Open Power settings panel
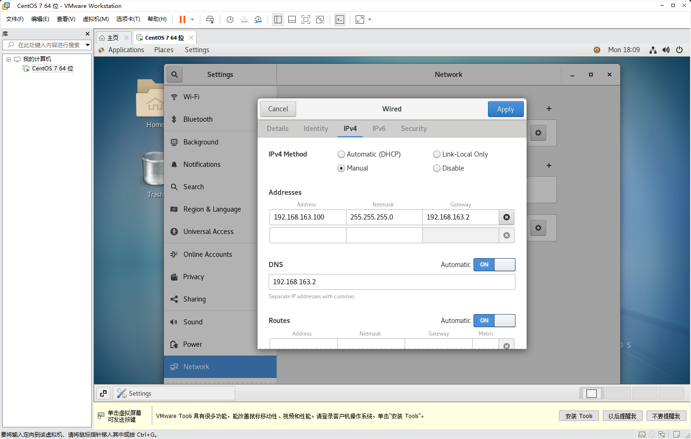691x439 pixels. [220, 344]
